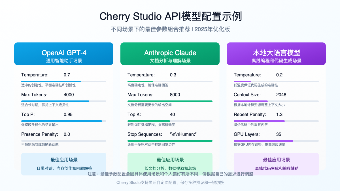Click the description 根据GPU内存调整，提高响应速度
Image resolution: width=340 pixels, height=191 pixels.
(x=260, y=145)
